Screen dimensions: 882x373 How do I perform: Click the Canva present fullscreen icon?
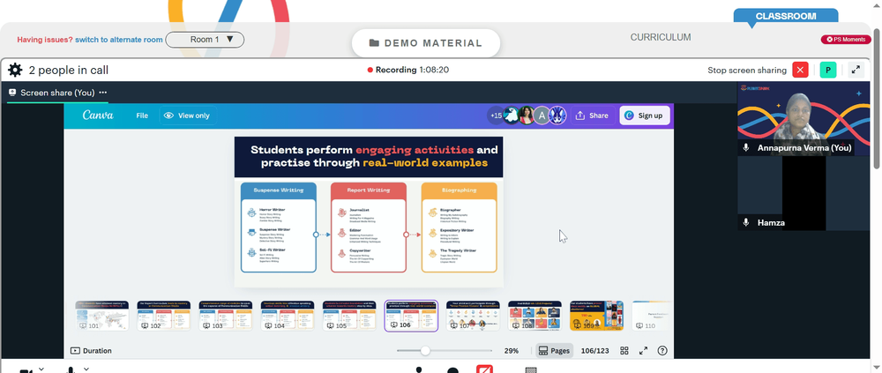[x=644, y=350]
